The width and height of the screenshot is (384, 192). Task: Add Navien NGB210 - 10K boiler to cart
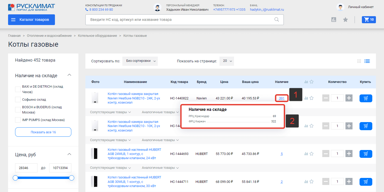coord(366,126)
